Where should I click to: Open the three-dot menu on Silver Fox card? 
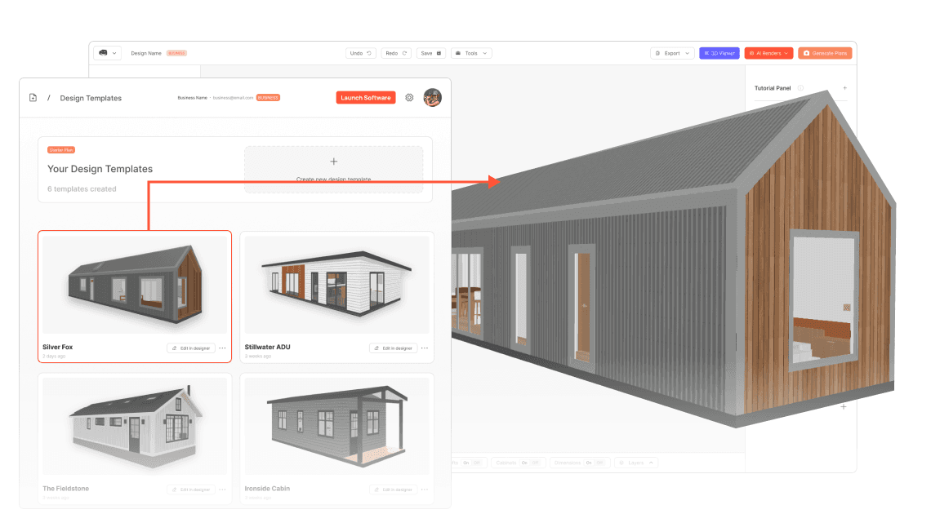(x=221, y=348)
